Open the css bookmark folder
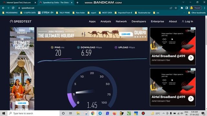The width and height of the screenshot is (207, 116). 156,13
